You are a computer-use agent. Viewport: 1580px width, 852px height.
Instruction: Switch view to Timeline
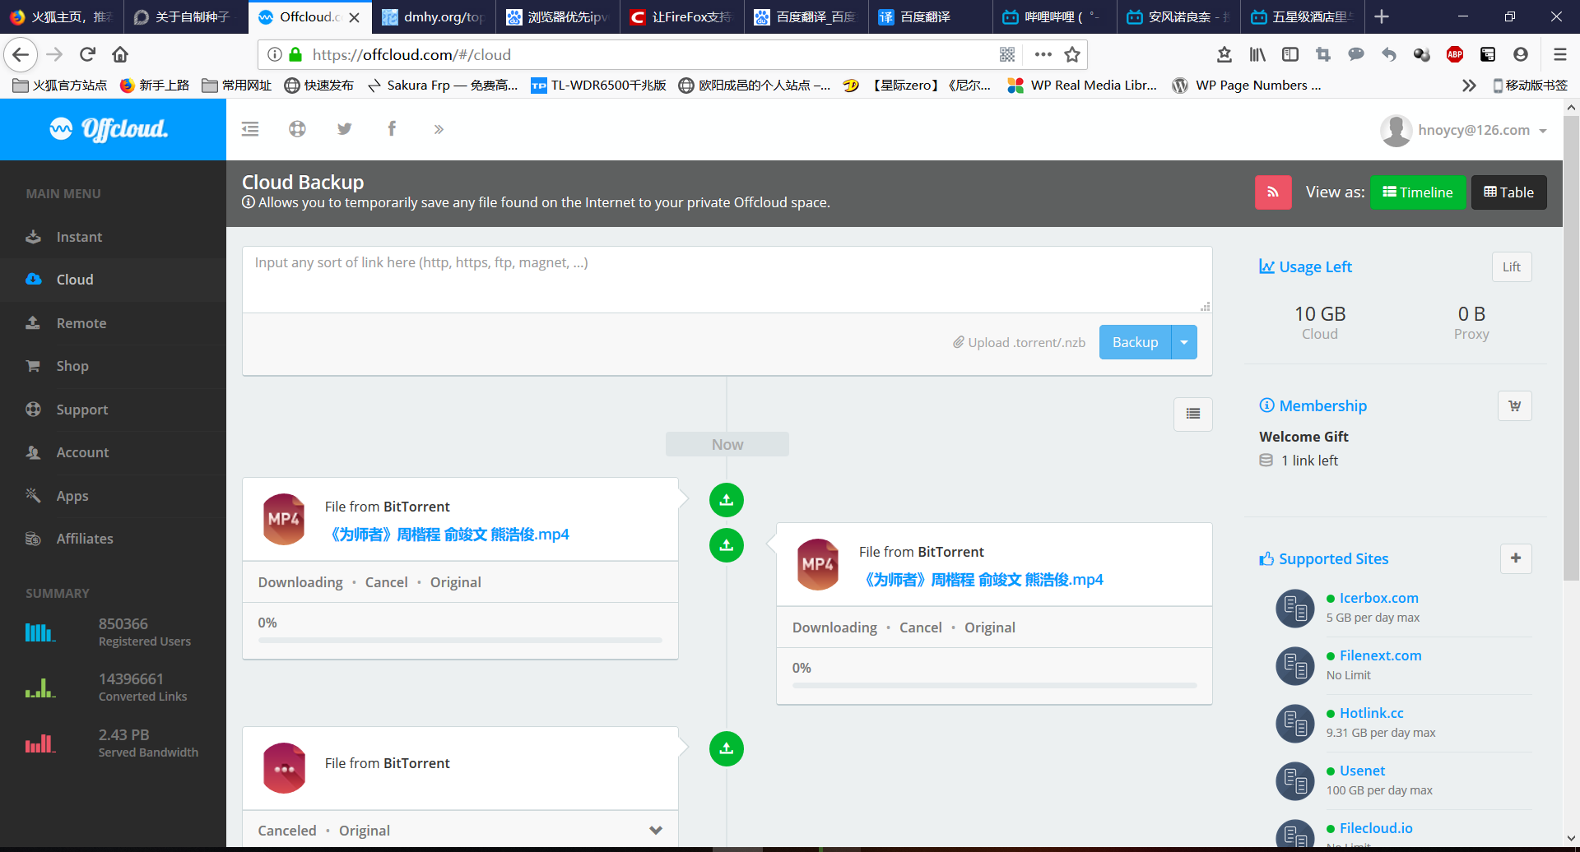1417,192
